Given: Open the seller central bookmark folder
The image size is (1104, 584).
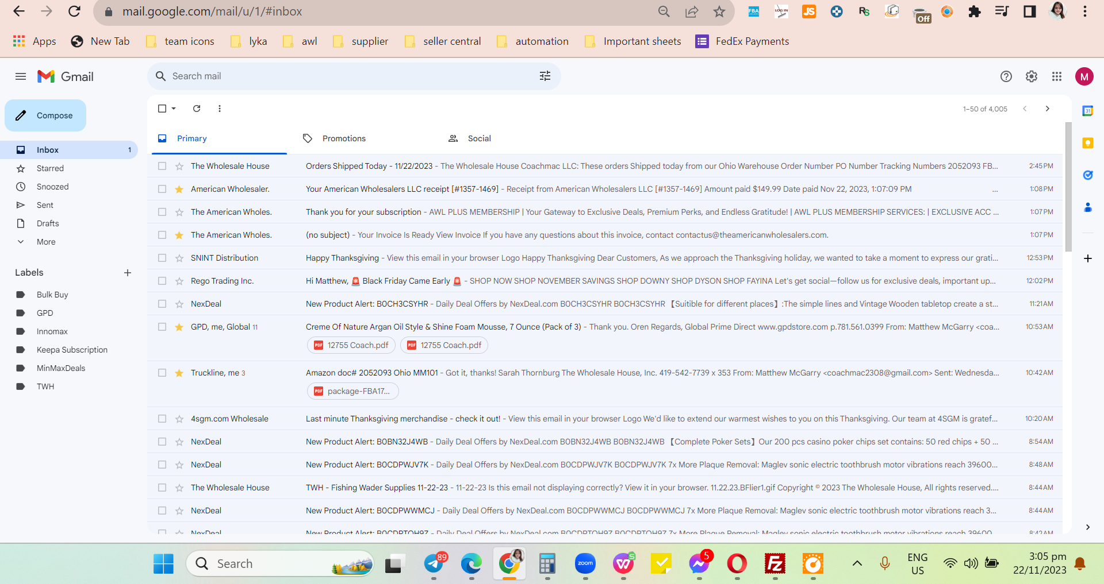Looking at the screenshot, I should (x=443, y=41).
